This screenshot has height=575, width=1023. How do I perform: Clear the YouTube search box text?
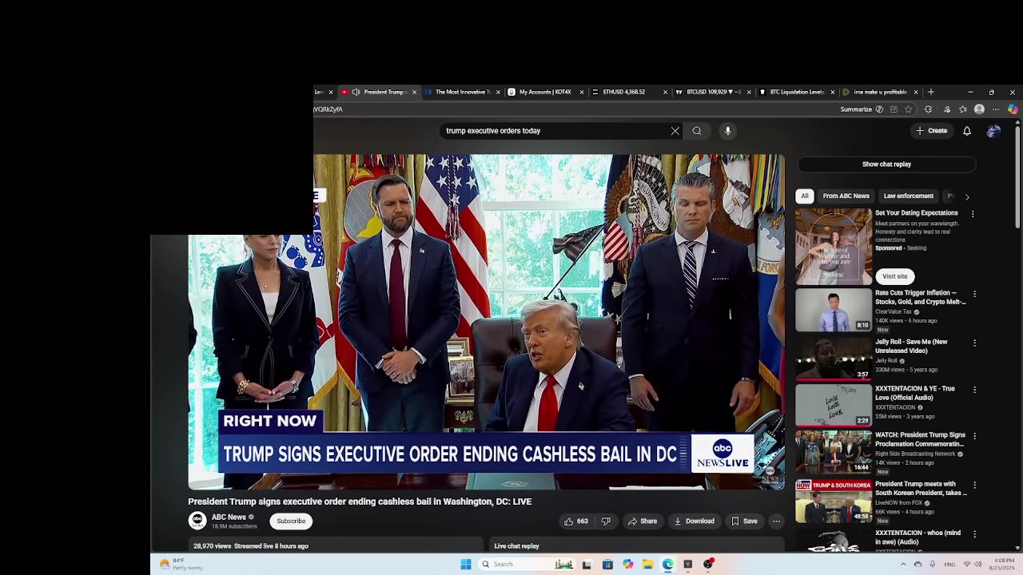pyautogui.click(x=675, y=131)
